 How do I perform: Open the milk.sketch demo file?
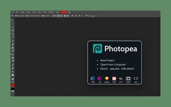point(128,69)
